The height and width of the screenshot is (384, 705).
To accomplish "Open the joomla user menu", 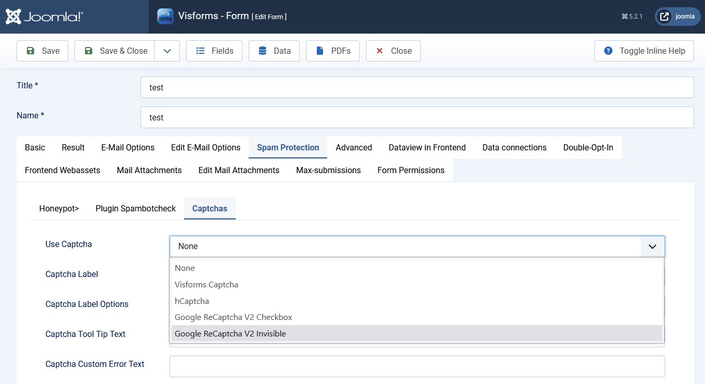I will click(x=678, y=17).
